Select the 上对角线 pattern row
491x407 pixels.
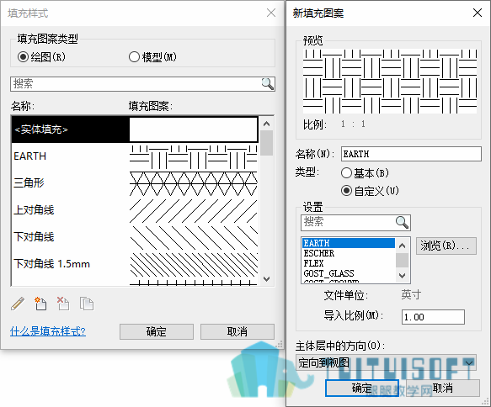click(x=135, y=209)
